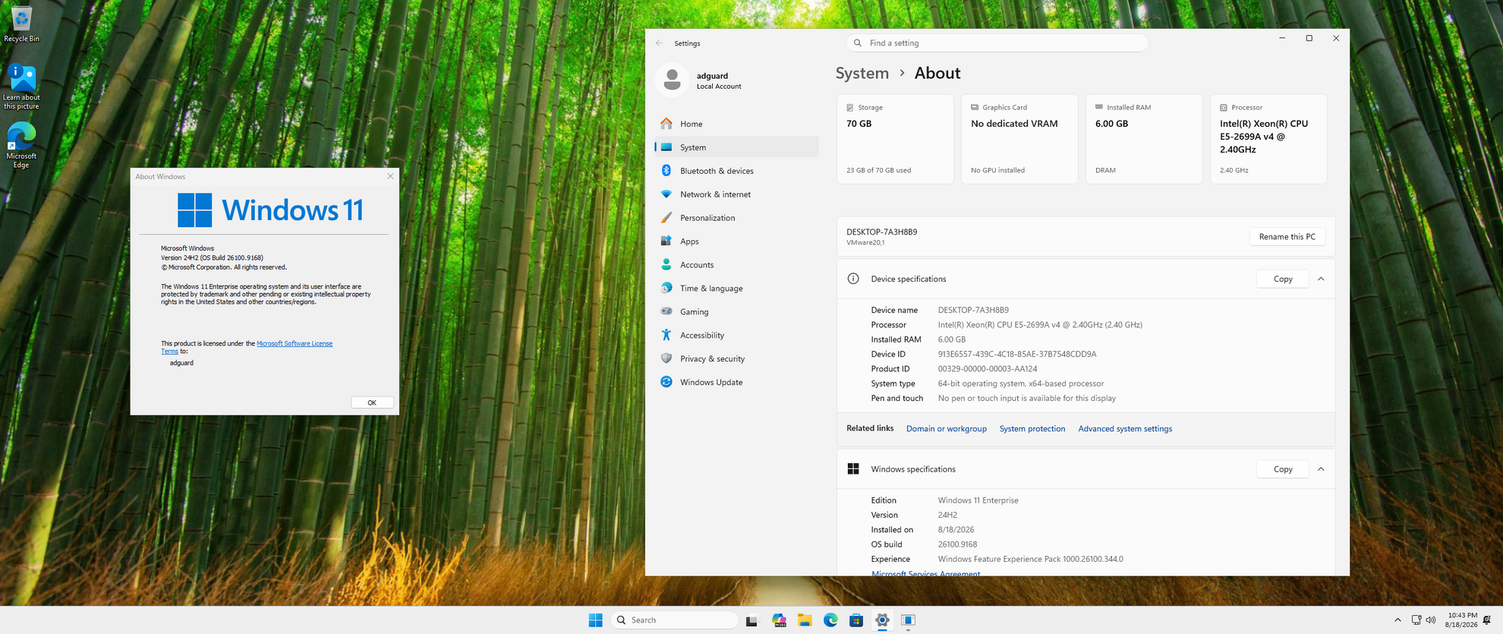Image resolution: width=1503 pixels, height=634 pixels.
Task: Click the Rename this PC button
Action: (x=1287, y=237)
